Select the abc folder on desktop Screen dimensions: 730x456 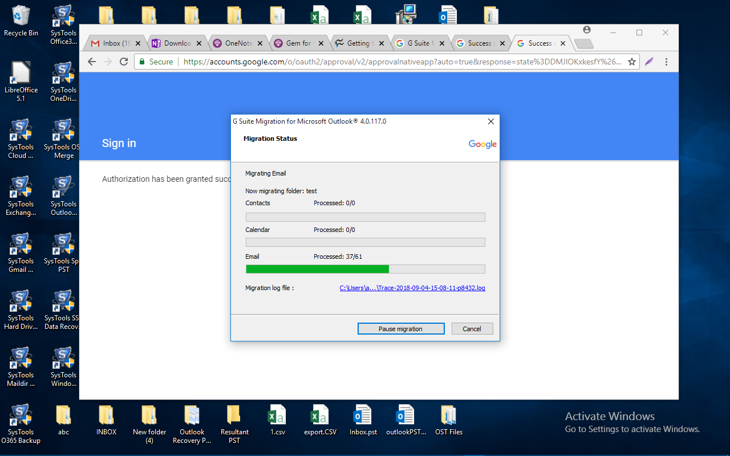click(x=63, y=420)
